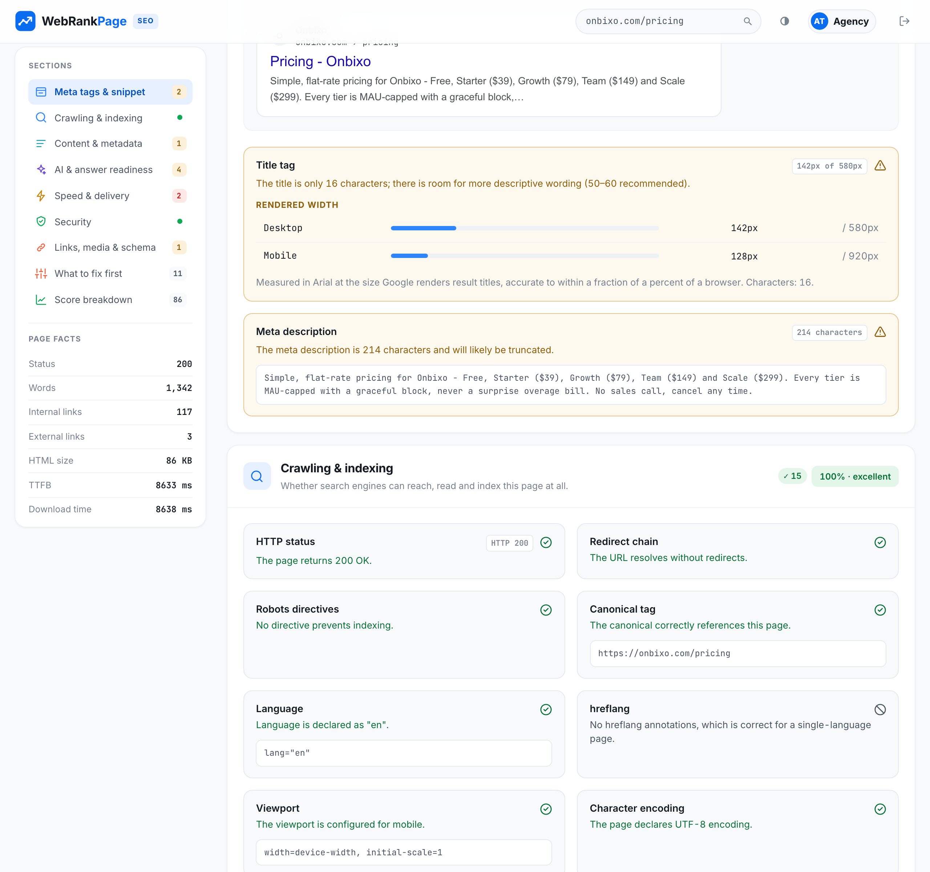Screen dimensions: 930x872
Task: Click the canonical URL https://onbixo.com/pricing box
Action: 738,654
